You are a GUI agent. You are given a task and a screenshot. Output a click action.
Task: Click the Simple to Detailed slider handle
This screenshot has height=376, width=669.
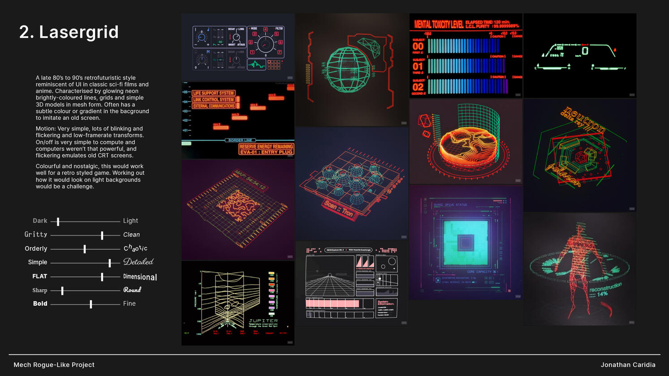click(x=109, y=263)
